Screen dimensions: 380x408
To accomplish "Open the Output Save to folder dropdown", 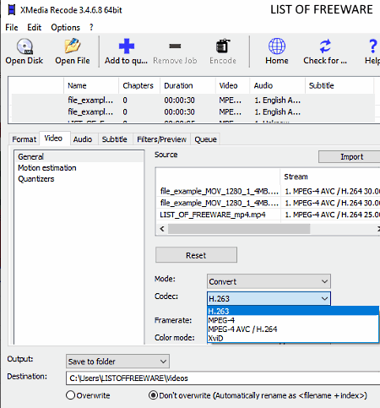I will click(x=117, y=362).
